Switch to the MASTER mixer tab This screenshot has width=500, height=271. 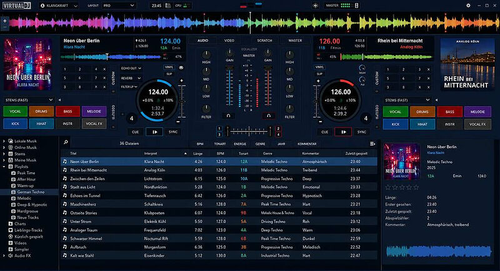click(x=295, y=41)
